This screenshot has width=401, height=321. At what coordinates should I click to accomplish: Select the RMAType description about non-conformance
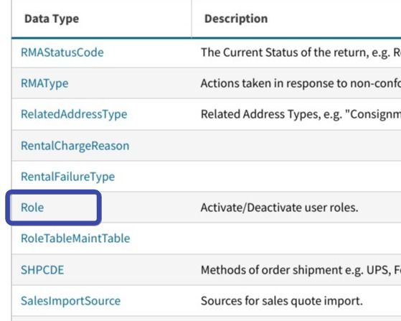pos(301,83)
